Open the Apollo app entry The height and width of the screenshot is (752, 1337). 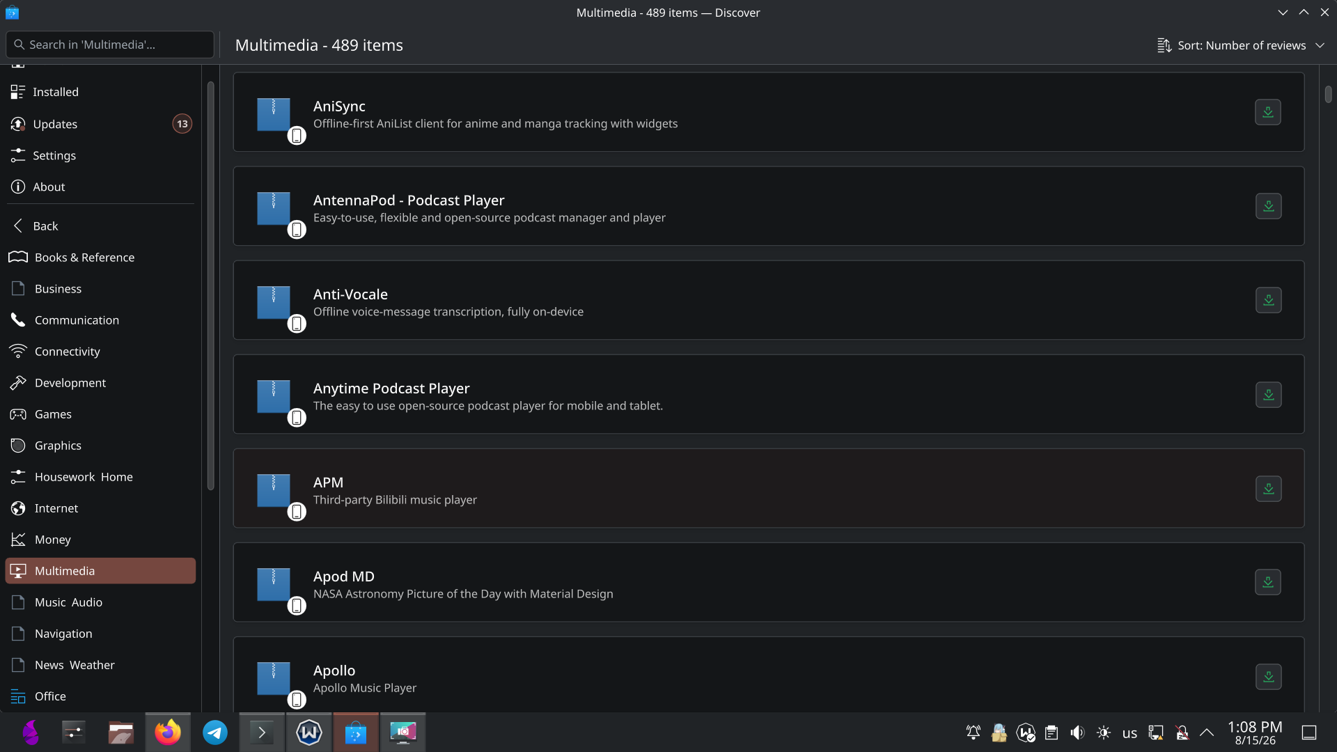tap(768, 674)
